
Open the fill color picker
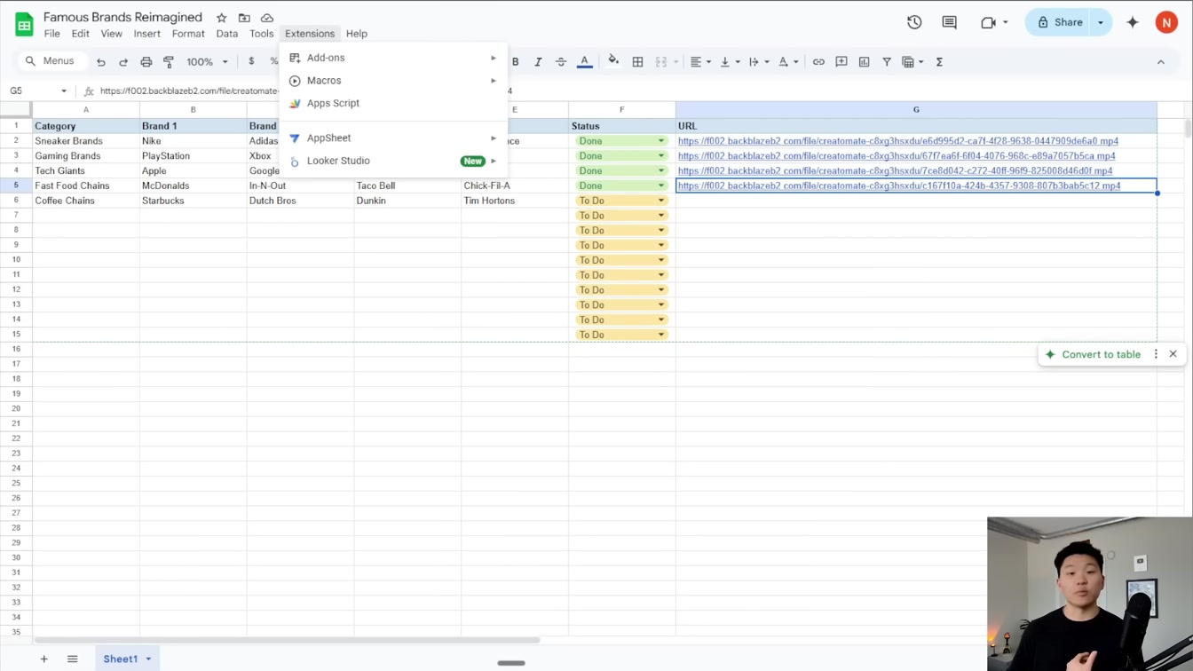click(613, 62)
